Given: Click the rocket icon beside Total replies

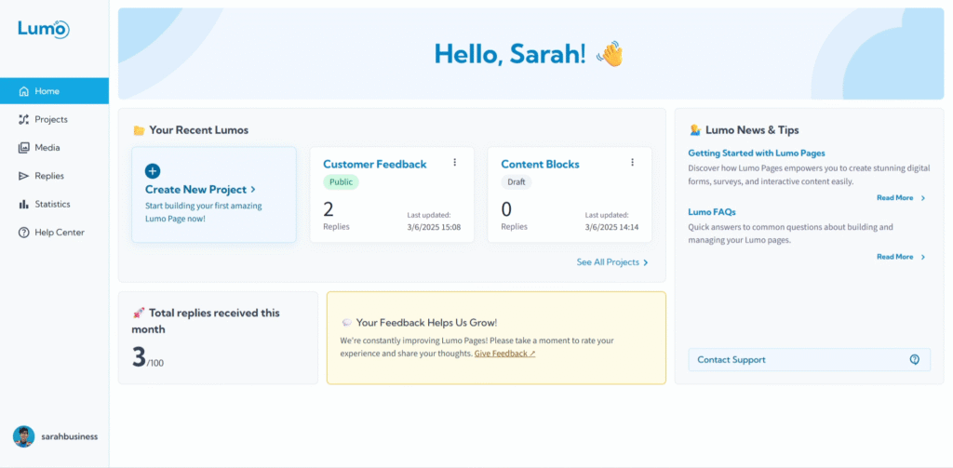Looking at the screenshot, I should coord(139,313).
